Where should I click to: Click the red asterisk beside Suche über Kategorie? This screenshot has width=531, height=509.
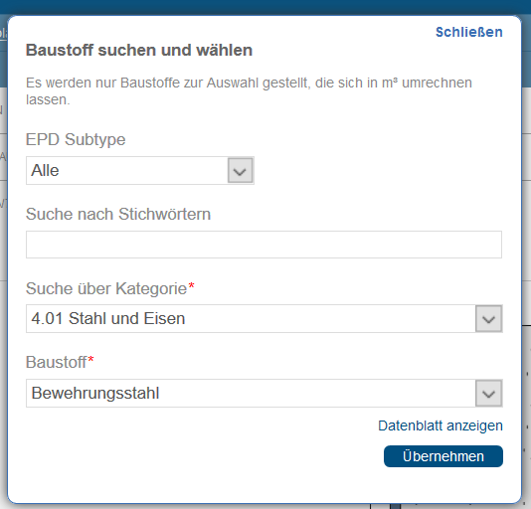(191, 286)
